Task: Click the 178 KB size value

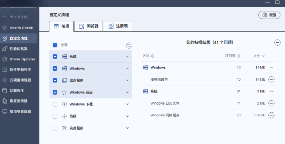Action: pyautogui.click(x=260, y=115)
